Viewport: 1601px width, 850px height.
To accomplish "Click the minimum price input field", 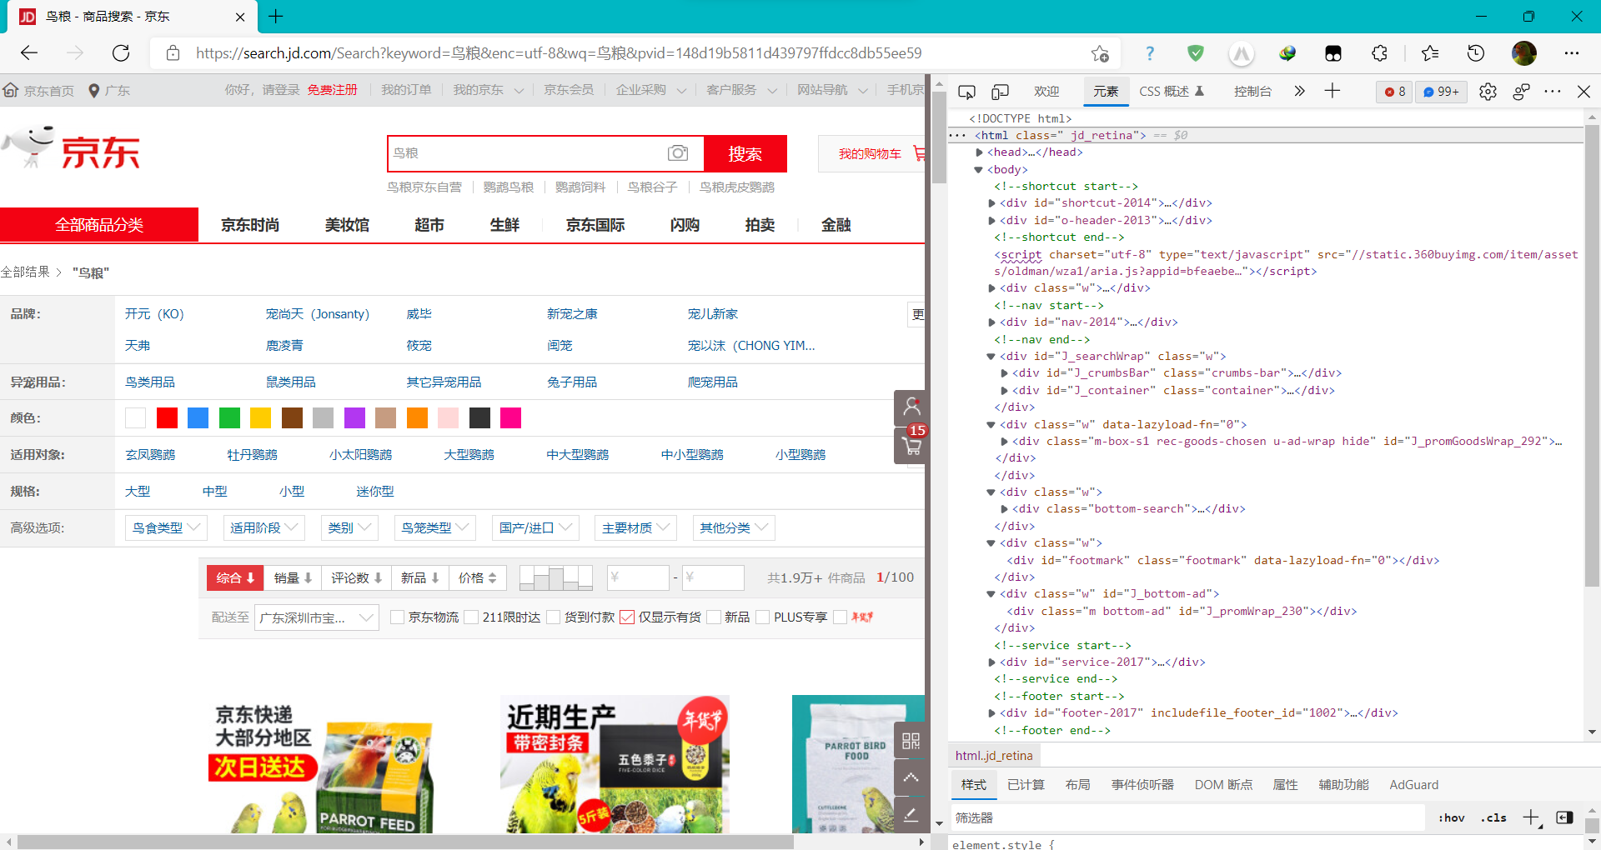I will tap(638, 577).
